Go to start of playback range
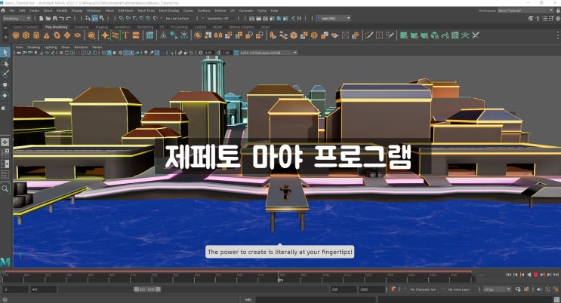The height and width of the screenshot is (303, 561). 508,274
